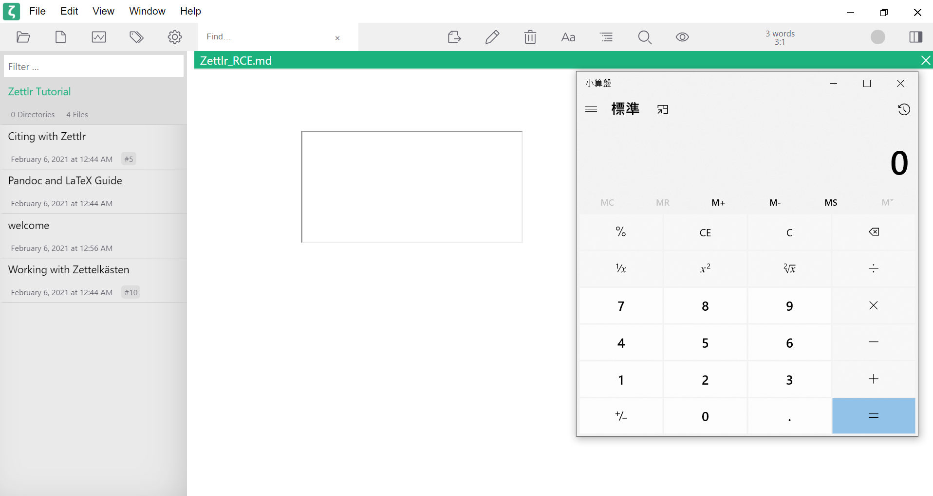
Task: Open the Help menu
Action: [190, 11]
